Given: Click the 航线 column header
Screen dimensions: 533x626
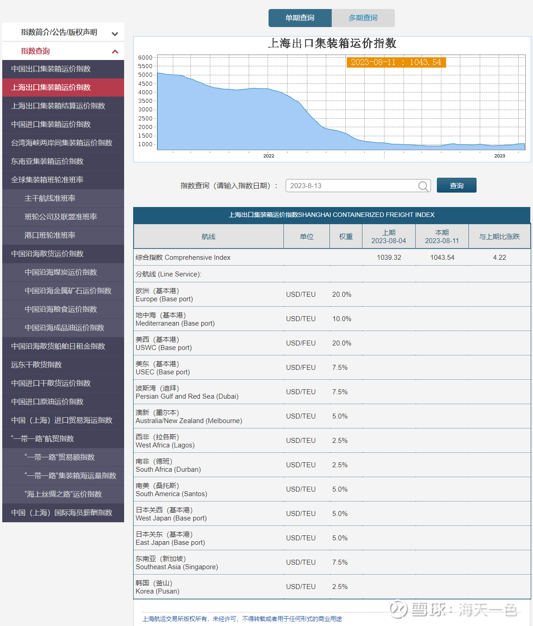Looking at the screenshot, I should (x=209, y=236).
